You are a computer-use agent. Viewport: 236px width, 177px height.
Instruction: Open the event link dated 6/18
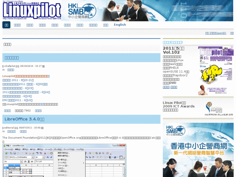pyautogui.click(x=17, y=96)
